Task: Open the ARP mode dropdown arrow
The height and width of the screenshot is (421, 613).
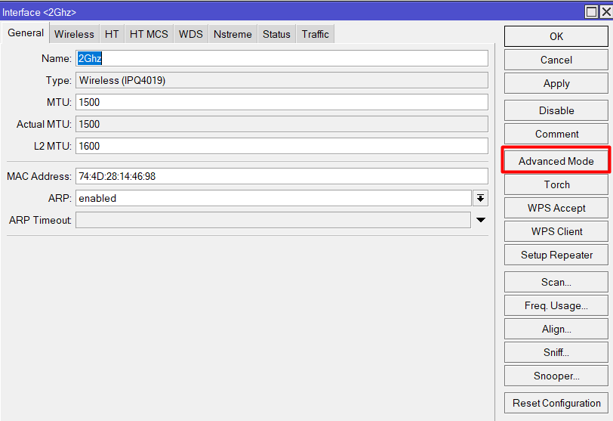Action: point(480,198)
